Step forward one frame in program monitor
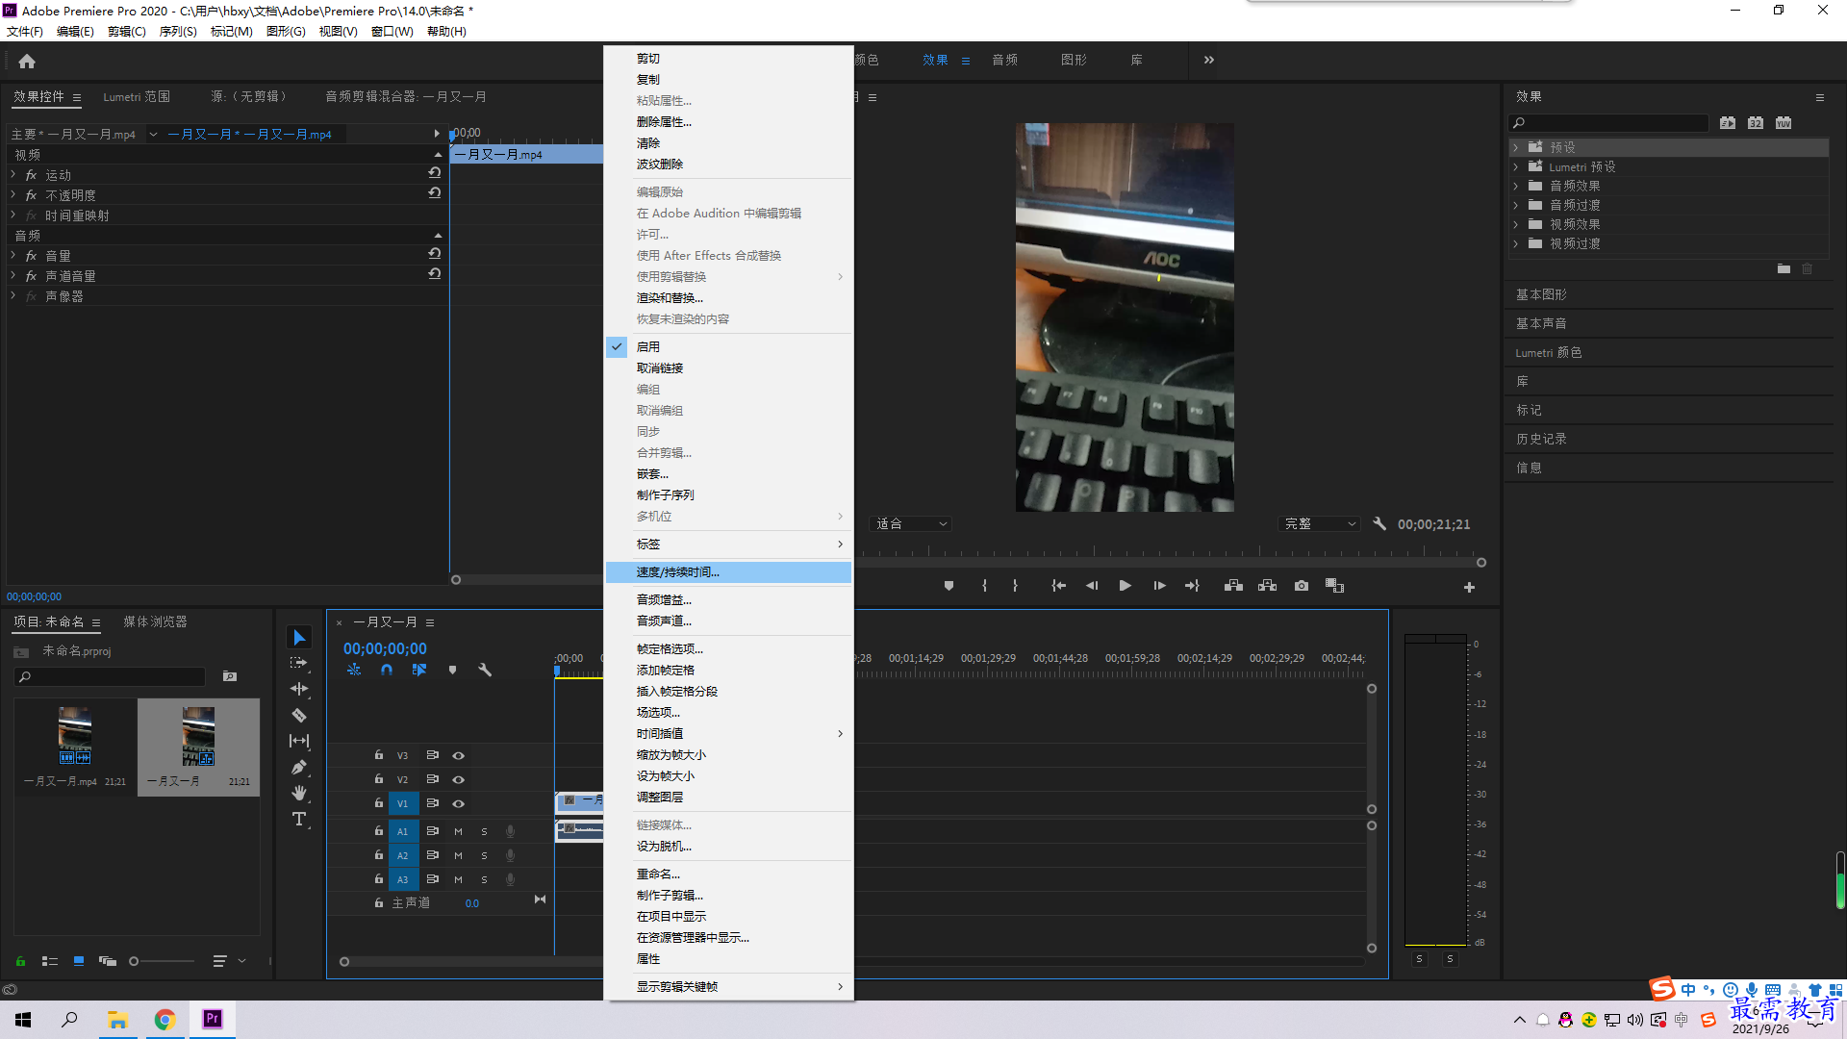Screen dimensions: 1847x1039 (1159, 586)
